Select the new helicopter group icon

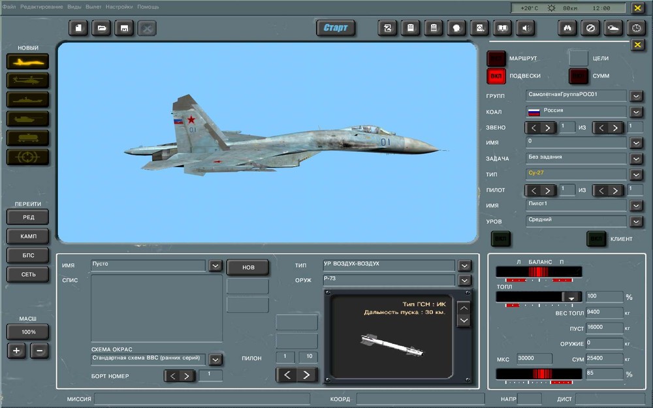(28, 80)
